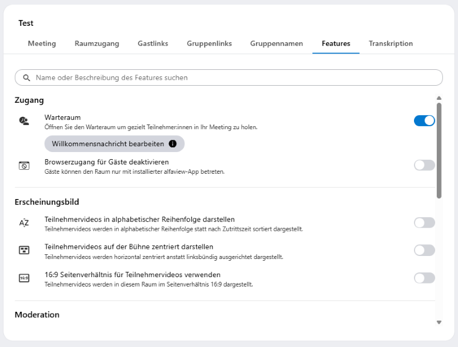Enable centered Teilnehmervideos on stage toggle

(x=424, y=250)
